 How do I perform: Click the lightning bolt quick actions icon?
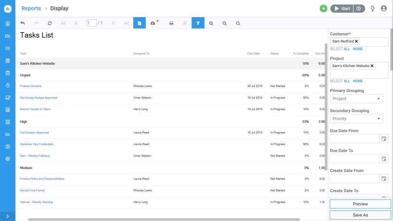tap(372, 8)
